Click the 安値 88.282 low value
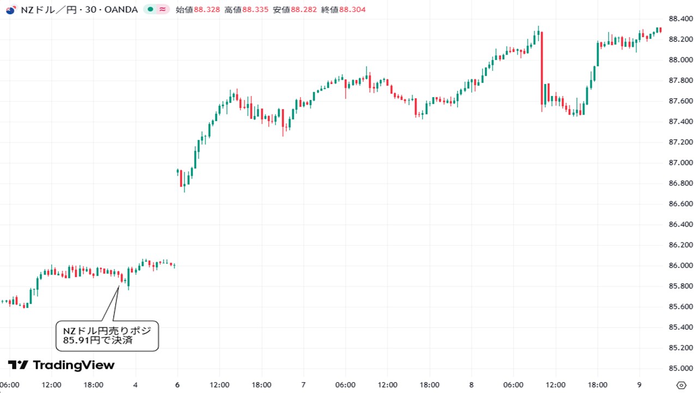 tap(294, 9)
